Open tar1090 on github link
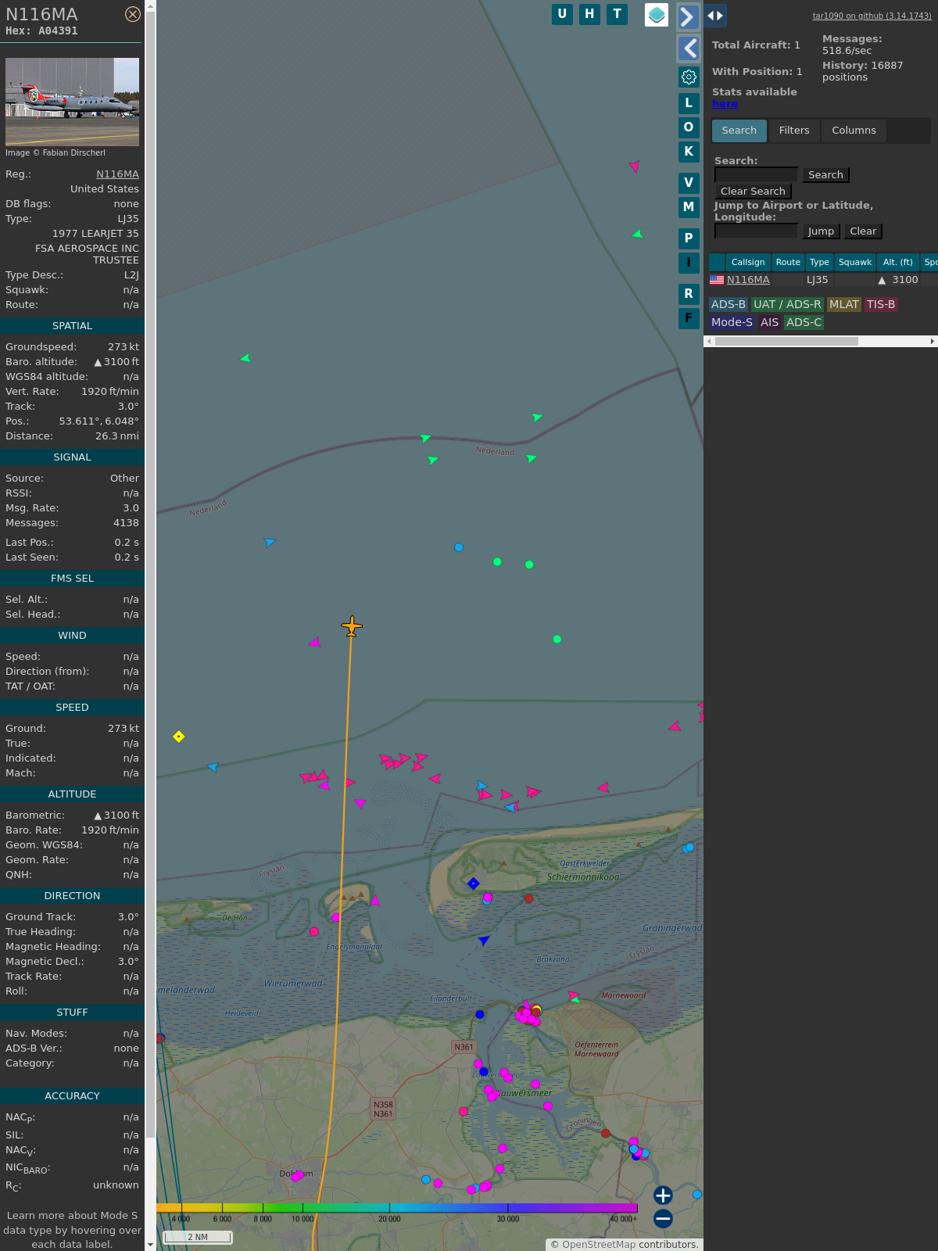The image size is (938, 1251). pos(872,16)
